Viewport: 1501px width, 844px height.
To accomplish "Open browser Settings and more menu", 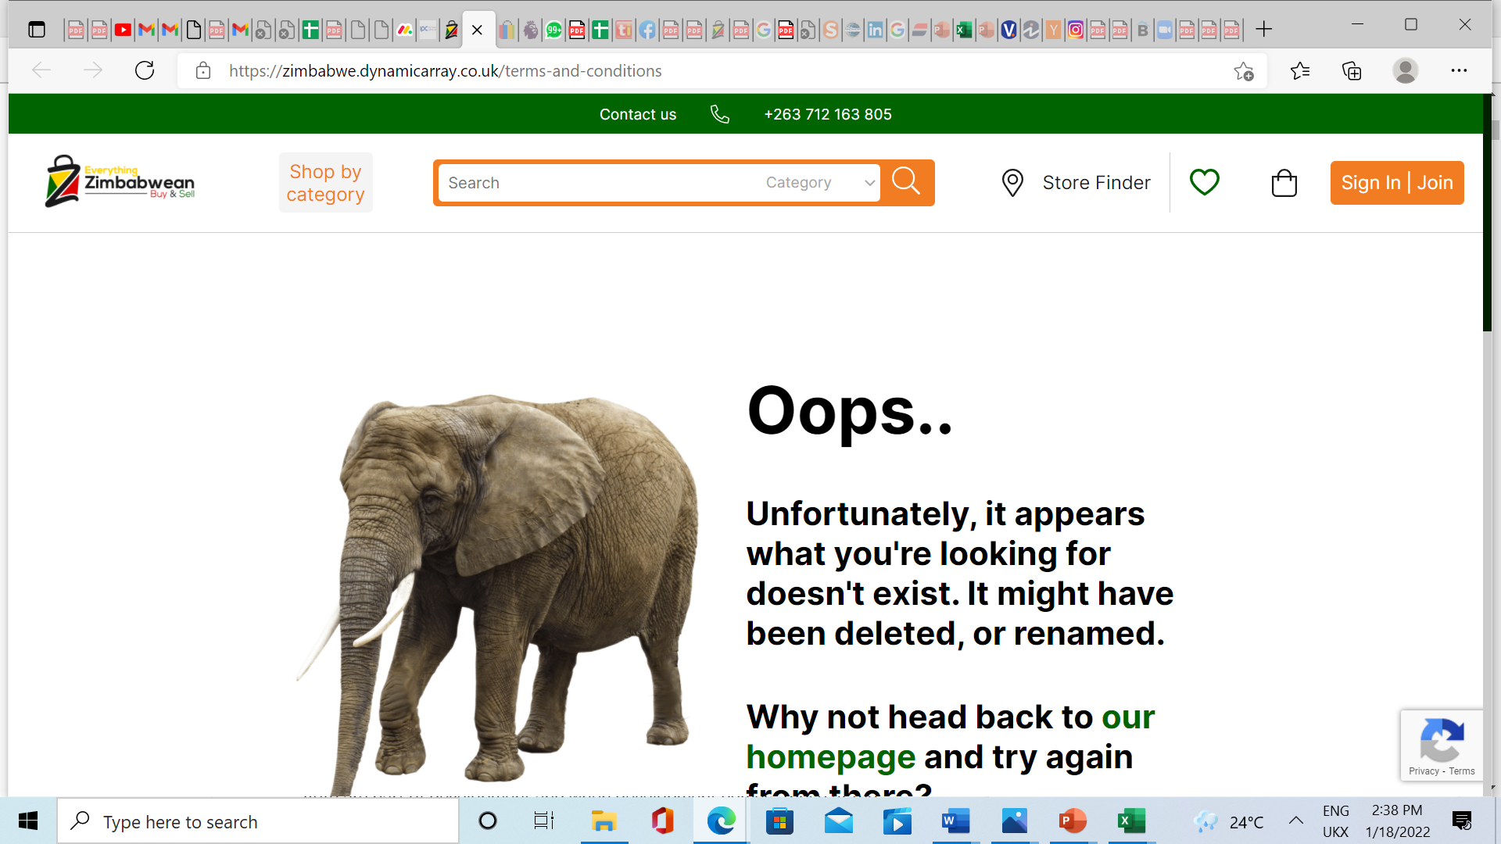I will (x=1459, y=70).
